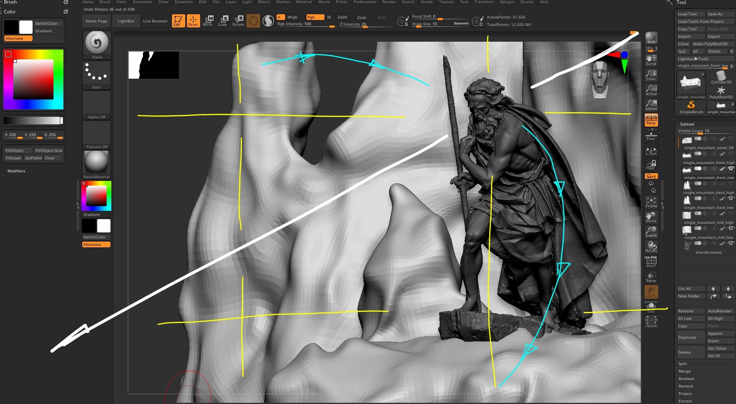Image resolution: width=736 pixels, height=404 pixels.
Task: Select the Scale transform tool
Action: click(223, 21)
